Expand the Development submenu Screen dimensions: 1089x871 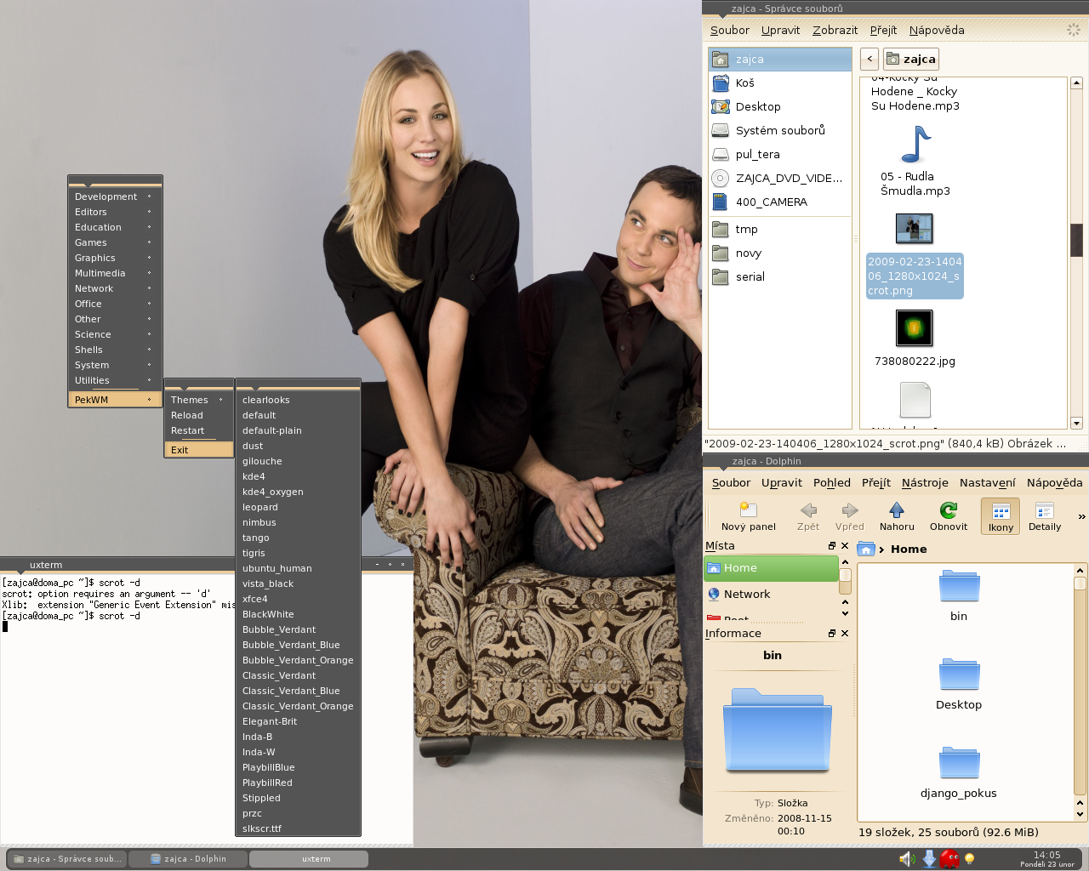(x=115, y=196)
